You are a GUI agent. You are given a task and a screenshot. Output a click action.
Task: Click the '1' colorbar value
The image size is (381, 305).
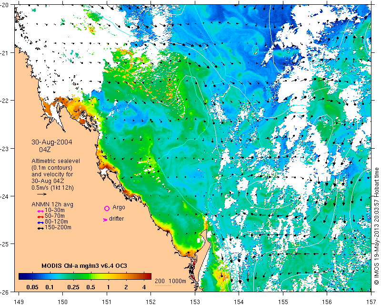click(108, 287)
